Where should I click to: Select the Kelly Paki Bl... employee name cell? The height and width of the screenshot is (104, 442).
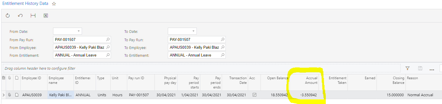pyautogui.click(x=61, y=95)
